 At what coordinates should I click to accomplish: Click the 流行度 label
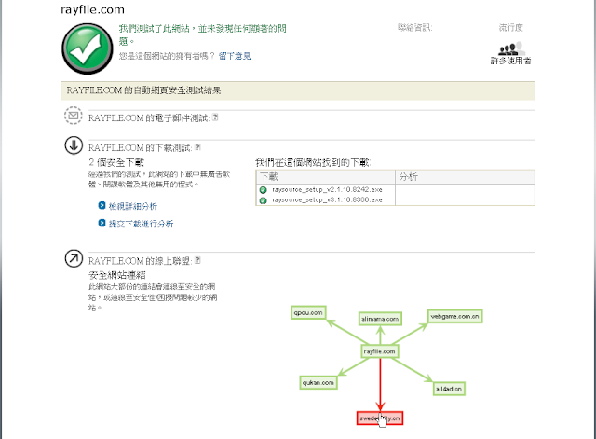coord(511,27)
